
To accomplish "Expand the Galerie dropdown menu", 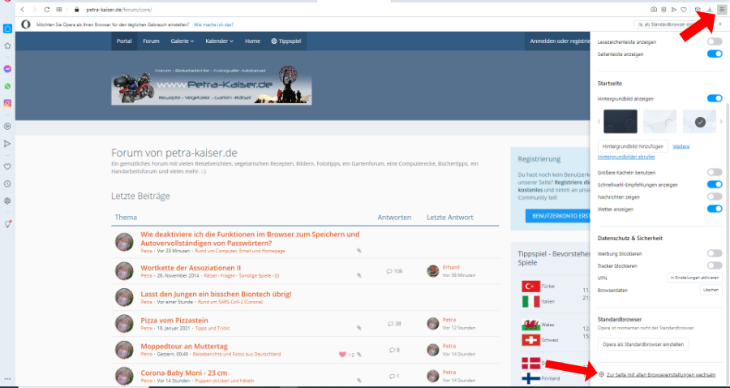I will 182,41.
